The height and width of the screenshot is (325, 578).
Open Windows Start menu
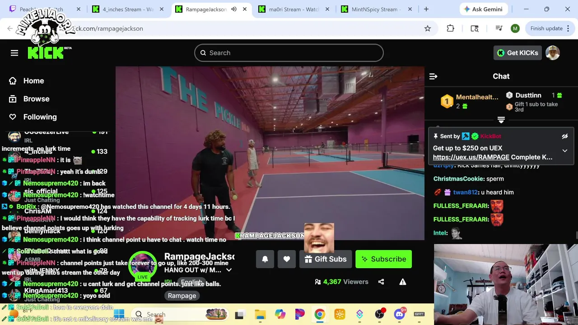click(x=119, y=314)
